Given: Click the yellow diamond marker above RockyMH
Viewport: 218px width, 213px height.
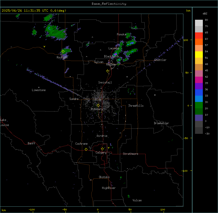Looking at the screenshot, I should (x=63, y=52).
